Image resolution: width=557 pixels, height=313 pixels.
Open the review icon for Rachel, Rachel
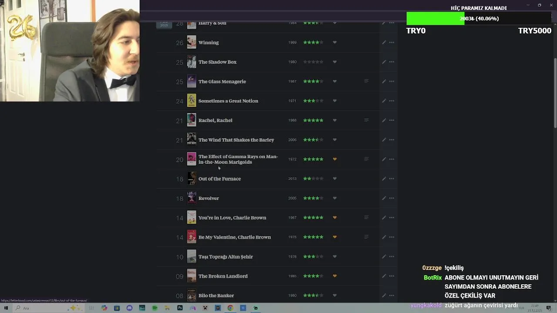pyautogui.click(x=366, y=120)
